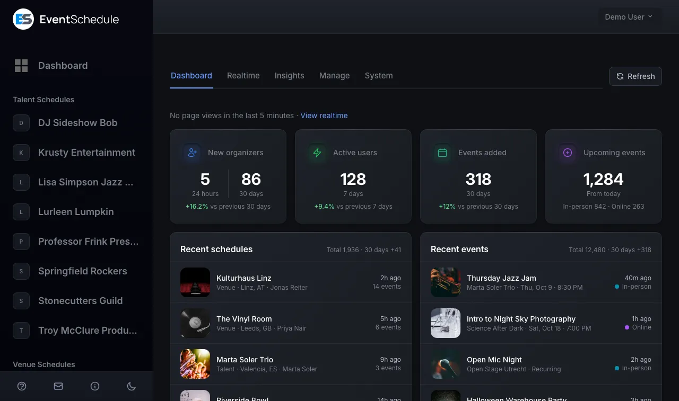679x401 pixels.
Task: Click the K avatar for Krusty Entertainment
Action: (21, 153)
